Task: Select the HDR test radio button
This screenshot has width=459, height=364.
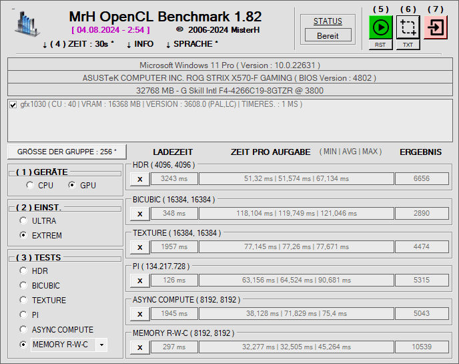Action: (23, 270)
